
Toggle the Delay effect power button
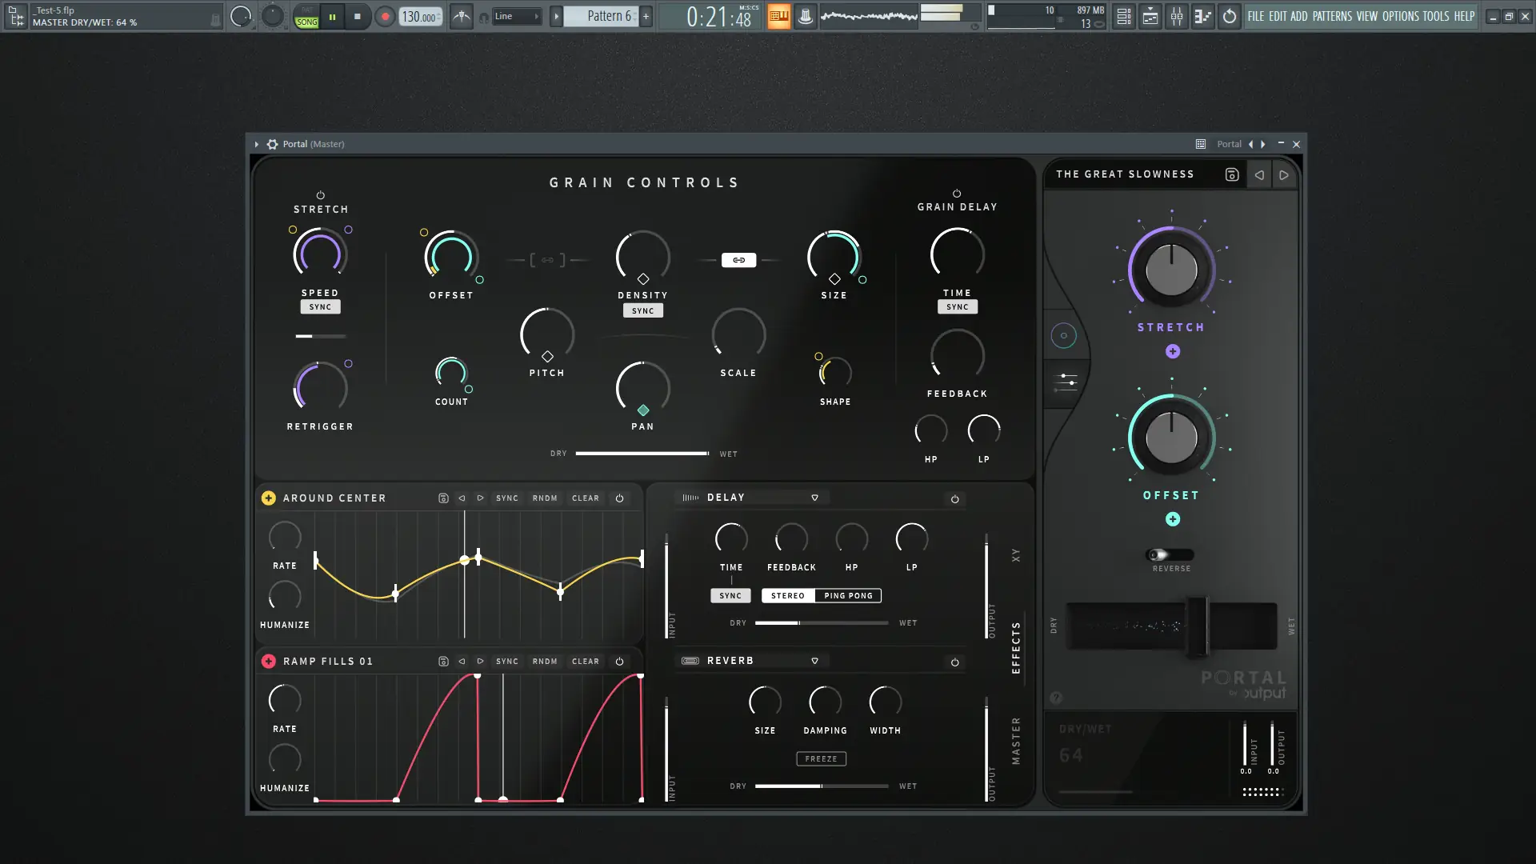[954, 499]
